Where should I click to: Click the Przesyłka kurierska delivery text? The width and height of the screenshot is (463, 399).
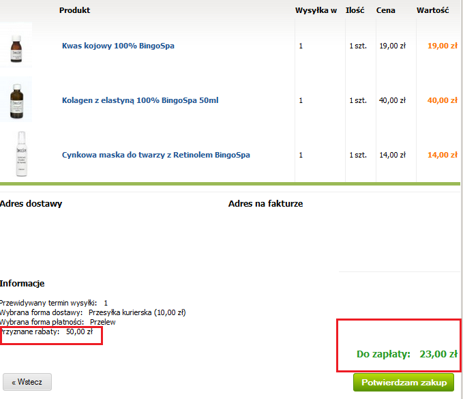[137, 312]
